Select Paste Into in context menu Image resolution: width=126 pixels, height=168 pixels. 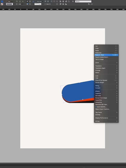(x=106, y=53)
